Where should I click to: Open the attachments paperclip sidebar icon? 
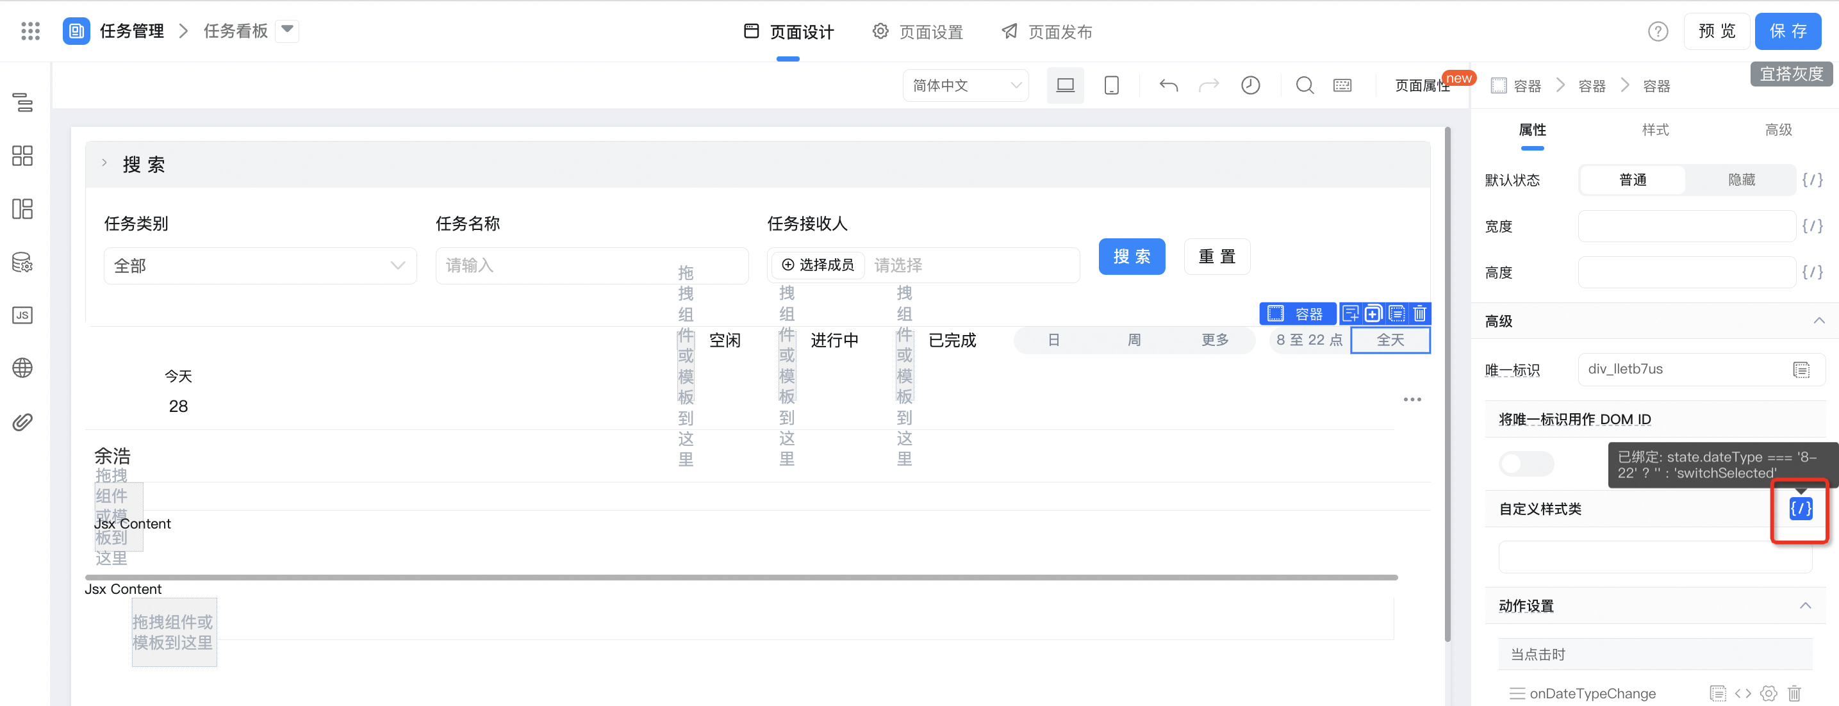click(23, 422)
